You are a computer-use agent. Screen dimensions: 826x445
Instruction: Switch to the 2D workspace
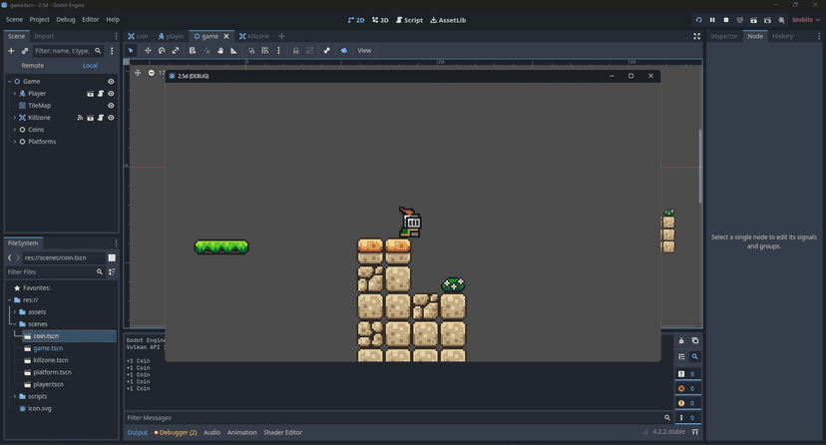[356, 20]
